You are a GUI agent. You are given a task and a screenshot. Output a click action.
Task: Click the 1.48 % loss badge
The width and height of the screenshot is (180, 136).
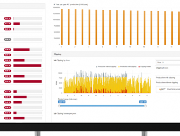click(x=8, y=102)
